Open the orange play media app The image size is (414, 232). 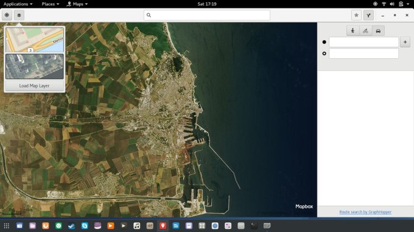(111, 226)
